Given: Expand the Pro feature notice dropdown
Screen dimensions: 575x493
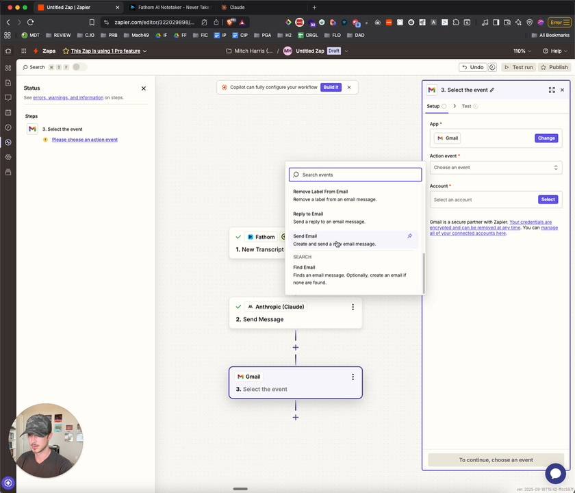Looking at the screenshot, I should coord(144,51).
